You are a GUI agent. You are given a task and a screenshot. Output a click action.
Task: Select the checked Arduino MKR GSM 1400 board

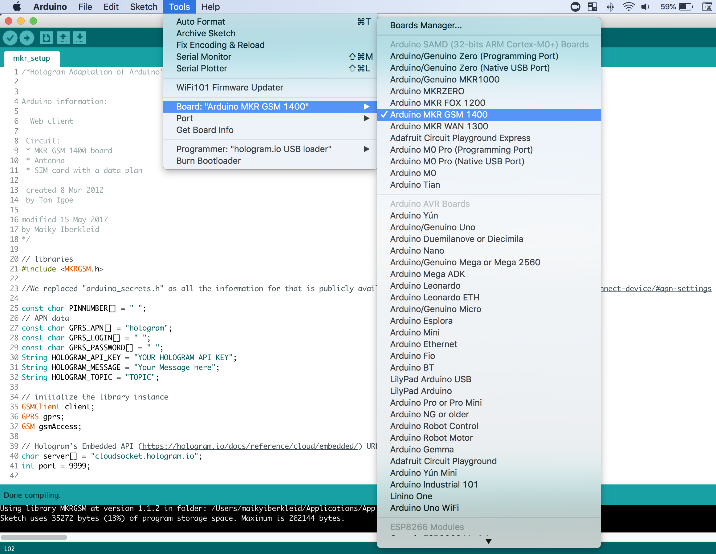[489, 114]
